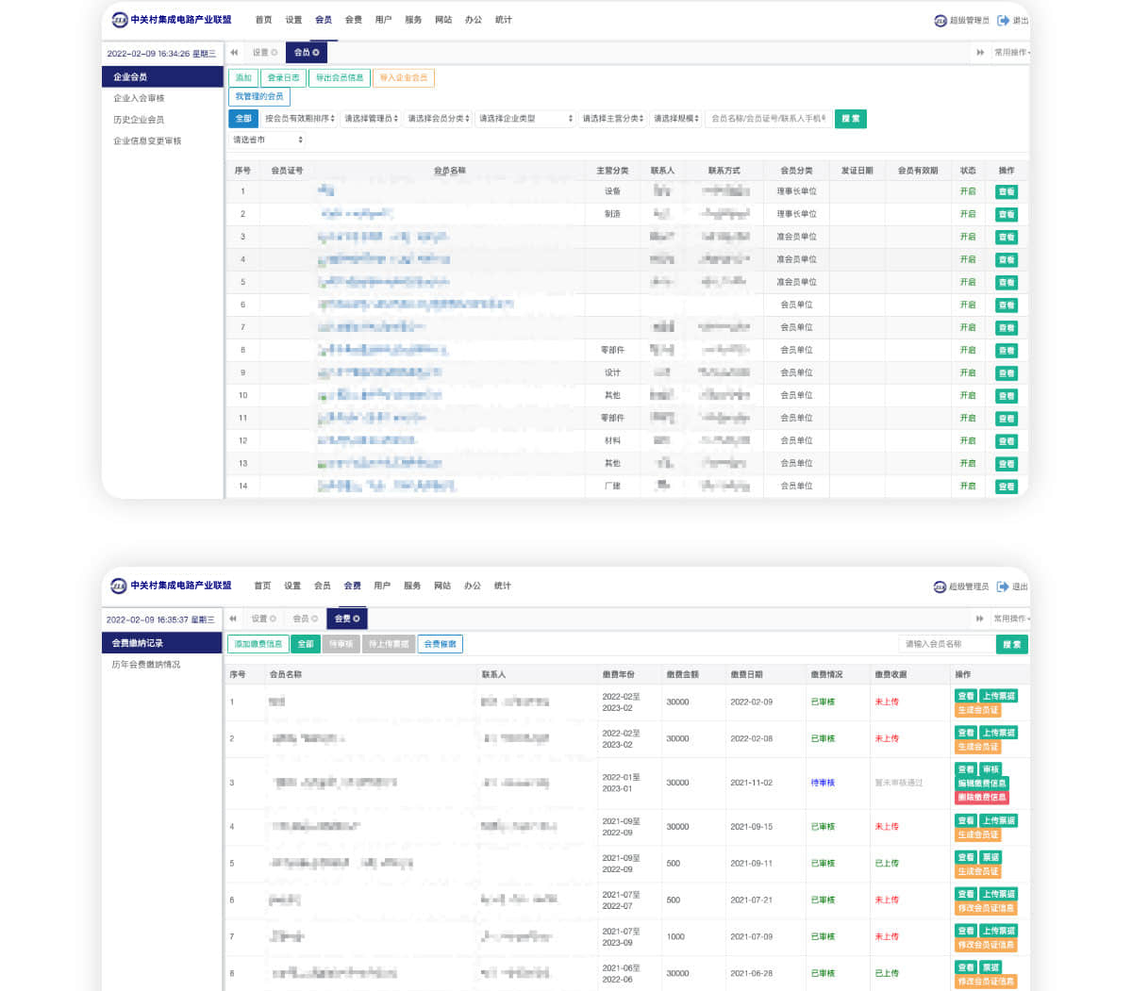Click the 添加缴费信息 button
1132x991 pixels.
258,644
